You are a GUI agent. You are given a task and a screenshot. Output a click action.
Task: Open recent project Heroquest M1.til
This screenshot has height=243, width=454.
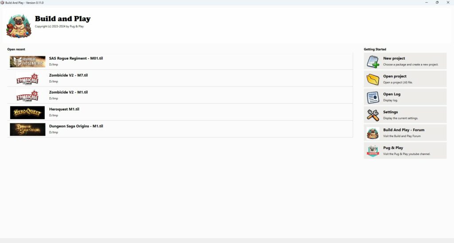180,112
